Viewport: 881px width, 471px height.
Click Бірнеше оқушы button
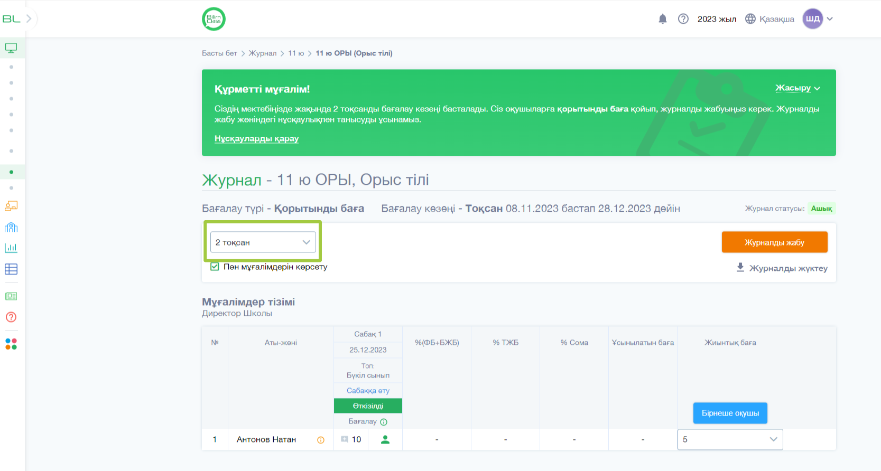pyautogui.click(x=730, y=413)
